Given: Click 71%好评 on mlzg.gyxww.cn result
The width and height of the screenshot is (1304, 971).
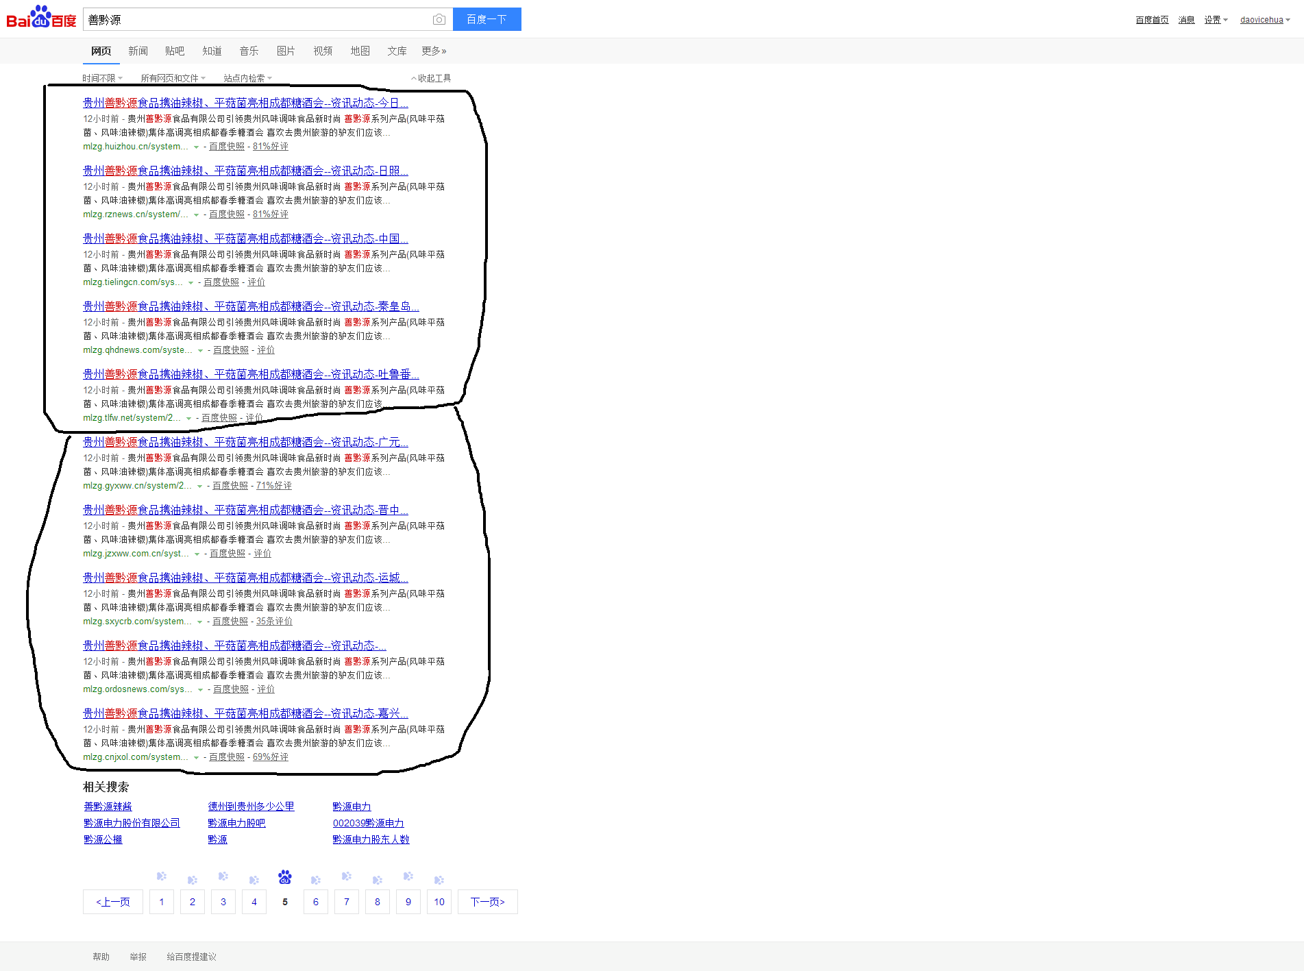Looking at the screenshot, I should pos(274,486).
